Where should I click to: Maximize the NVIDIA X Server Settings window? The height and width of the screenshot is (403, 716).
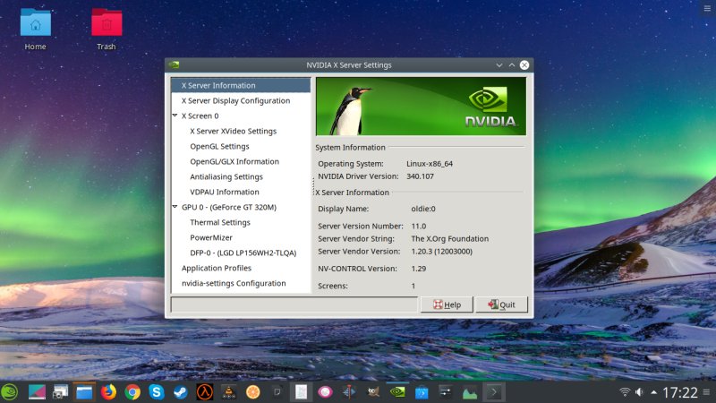tap(512, 65)
